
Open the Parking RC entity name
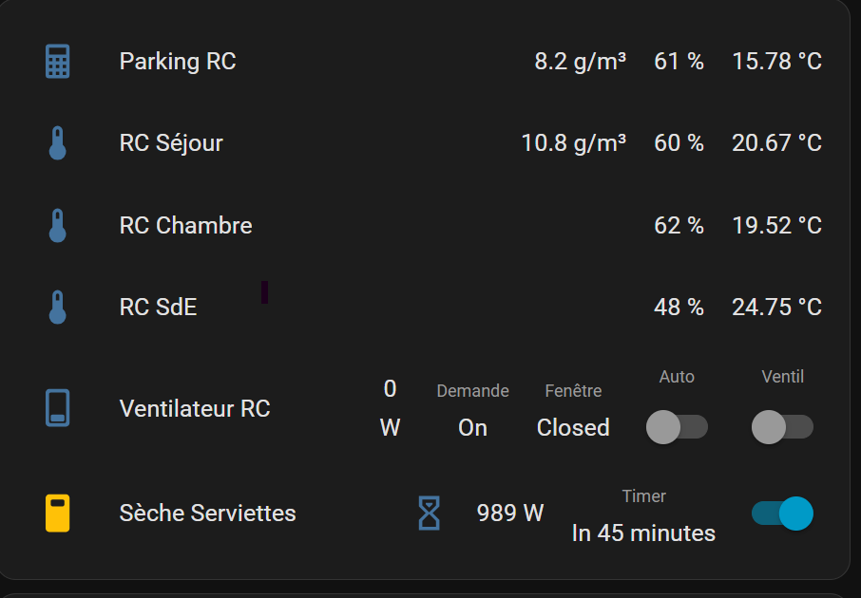coord(178,62)
